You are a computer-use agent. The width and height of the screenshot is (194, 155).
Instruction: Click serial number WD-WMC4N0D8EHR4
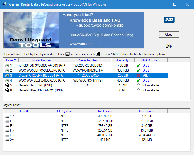coord(88,70)
